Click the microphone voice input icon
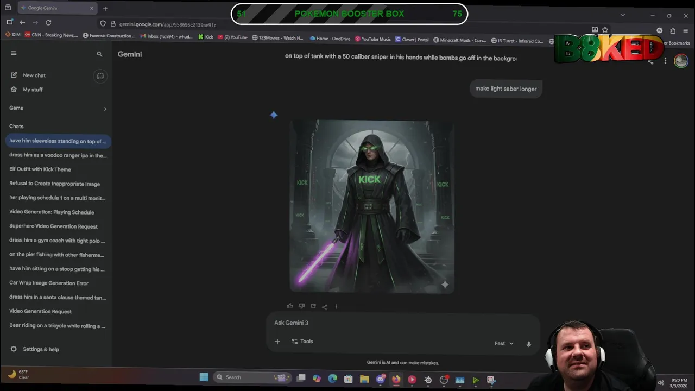The image size is (695, 391). 529,344
